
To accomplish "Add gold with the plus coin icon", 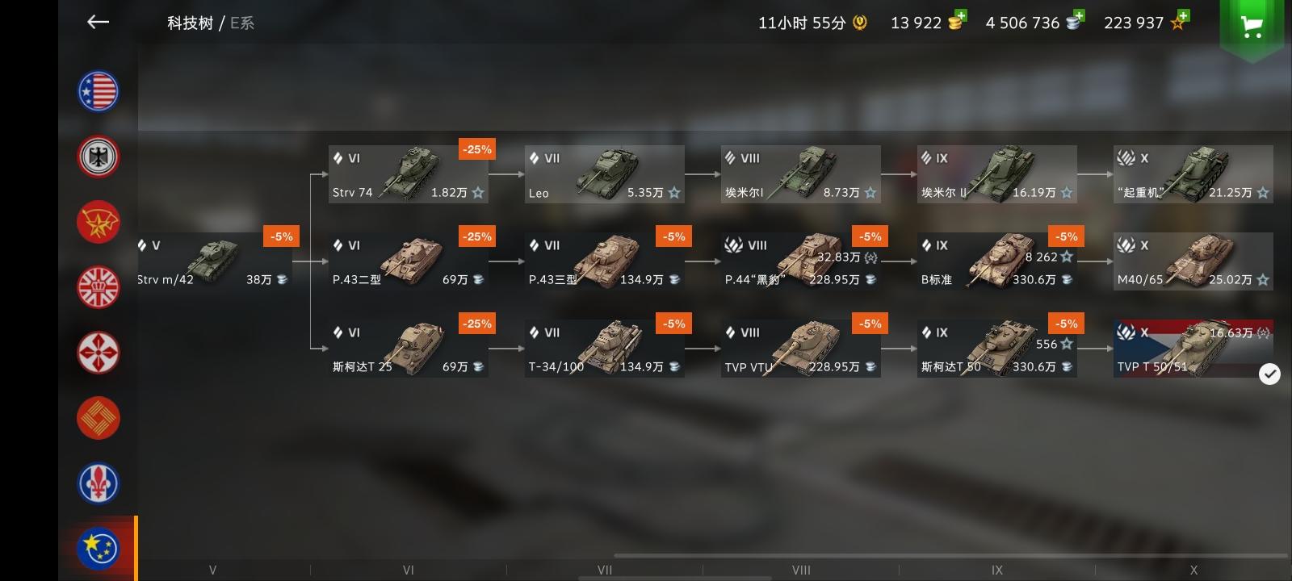I will point(957,21).
